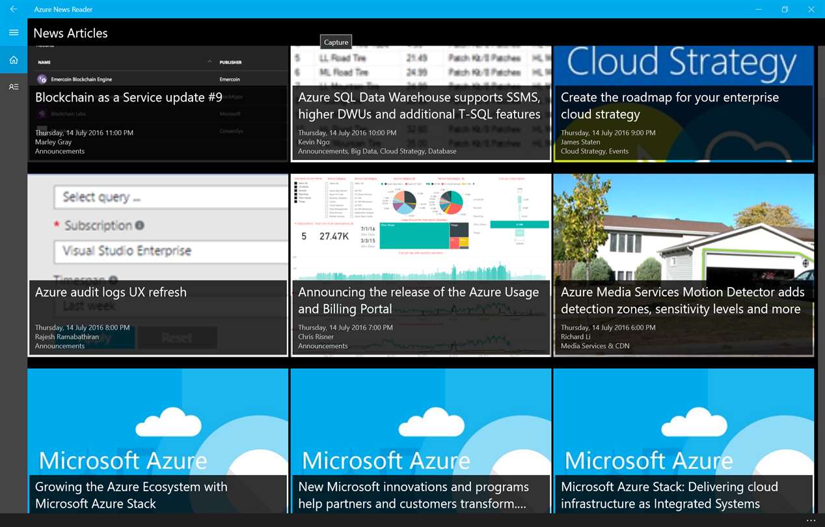Open the more options ellipsis

[811, 520]
